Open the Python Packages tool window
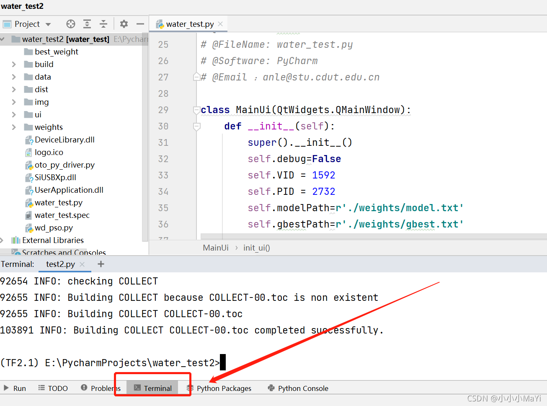The height and width of the screenshot is (406, 547). click(x=219, y=388)
